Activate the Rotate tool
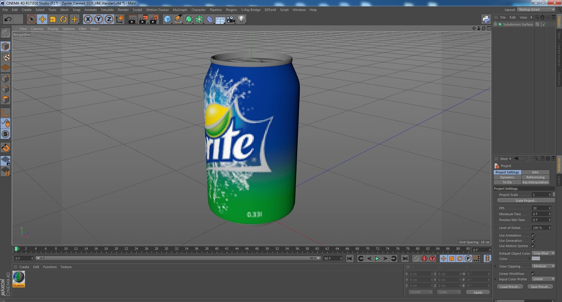Viewport: 562px width, 302px height. (63, 19)
